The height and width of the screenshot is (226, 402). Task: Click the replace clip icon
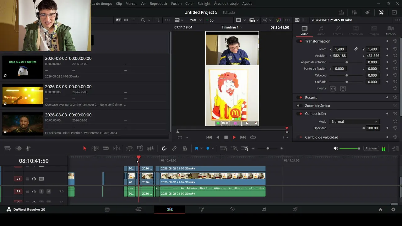click(x=150, y=148)
